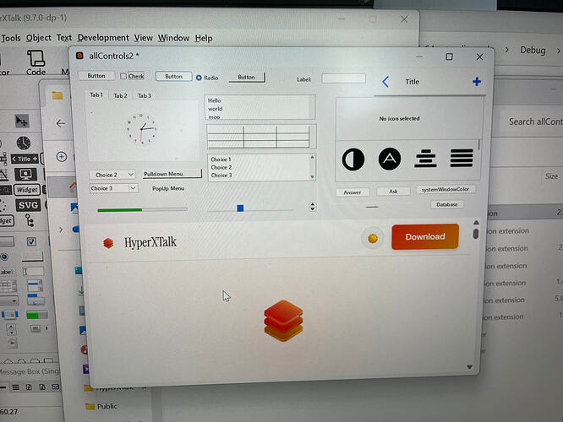Image resolution: width=563 pixels, height=422 pixels.
Task: Click the circled plus New button in explorer
Action: 62,157
